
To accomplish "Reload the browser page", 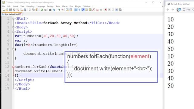I will (x=178, y=9).
